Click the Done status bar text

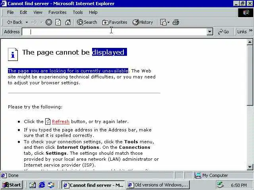pyautogui.click(x=13, y=175)
